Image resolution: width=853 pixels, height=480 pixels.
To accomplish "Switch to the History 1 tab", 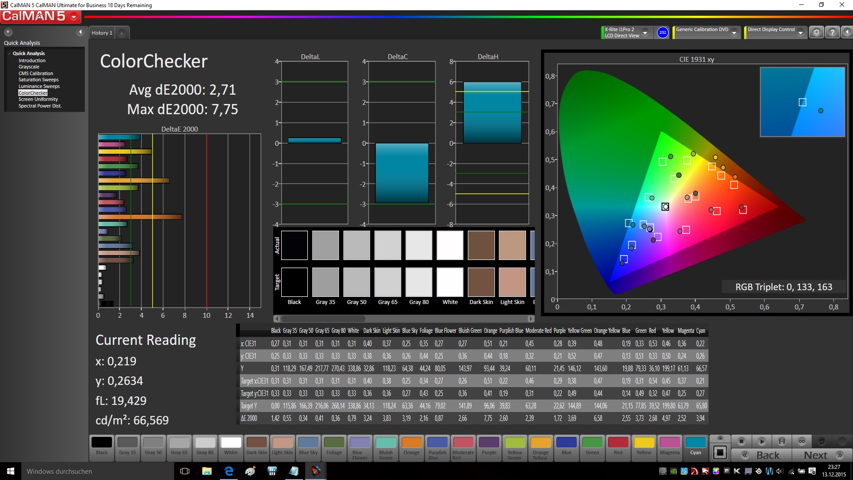I will [x=102, y=33].
